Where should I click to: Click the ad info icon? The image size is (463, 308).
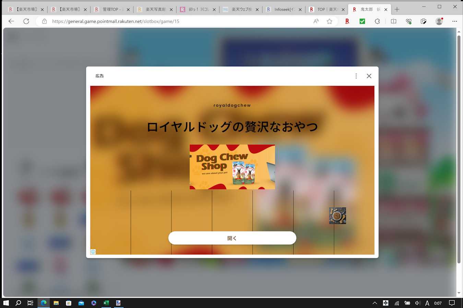click(93, 252)
